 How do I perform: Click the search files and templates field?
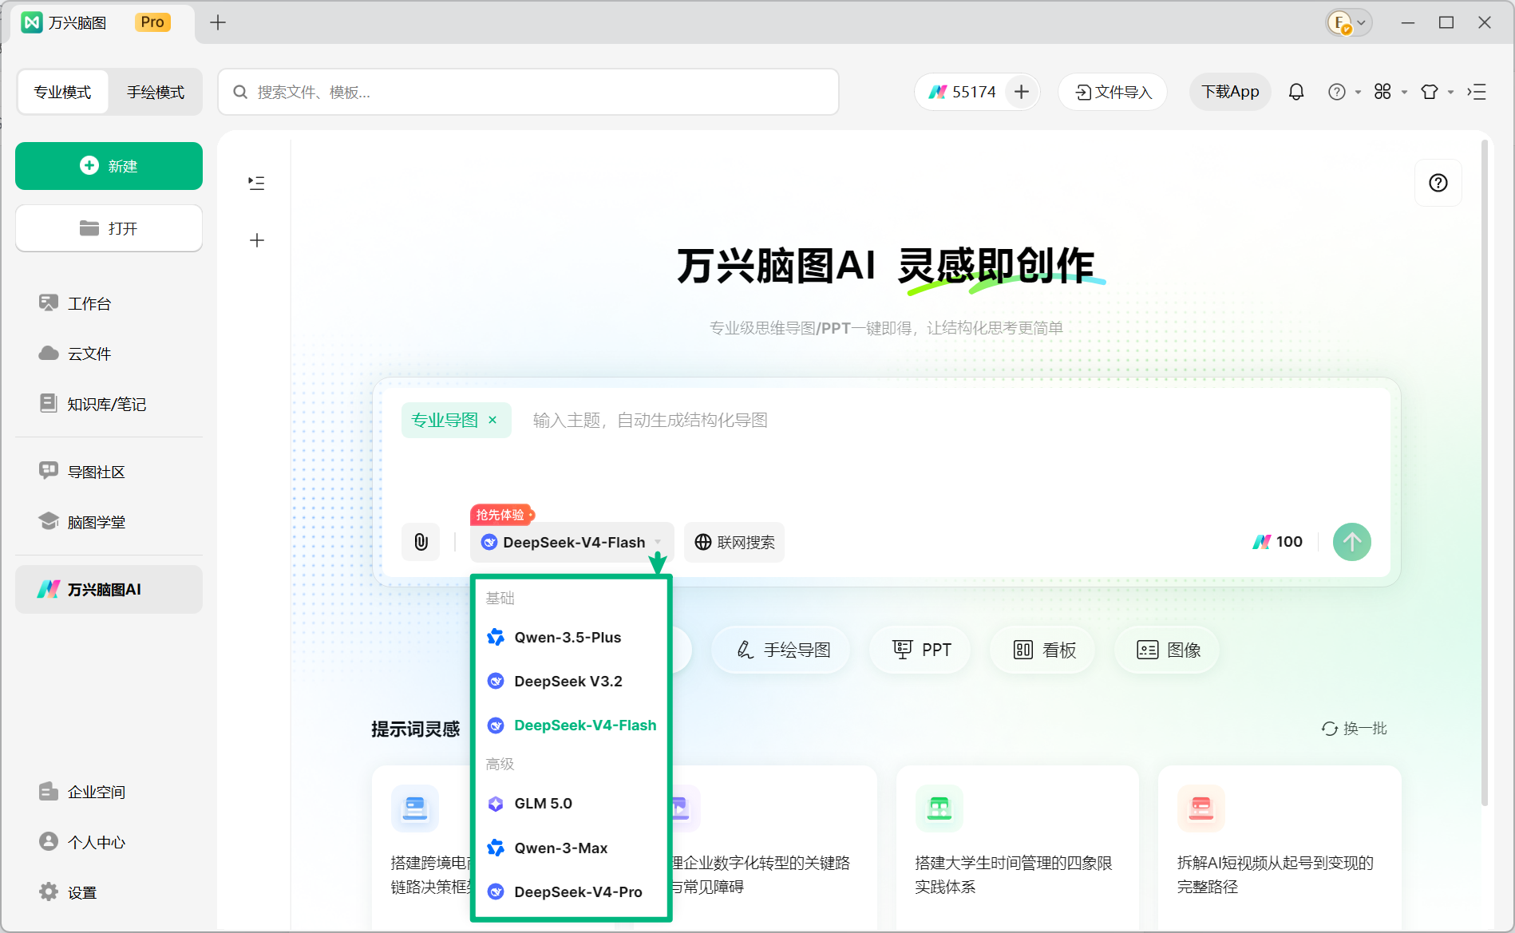click(x=528, y=92)
